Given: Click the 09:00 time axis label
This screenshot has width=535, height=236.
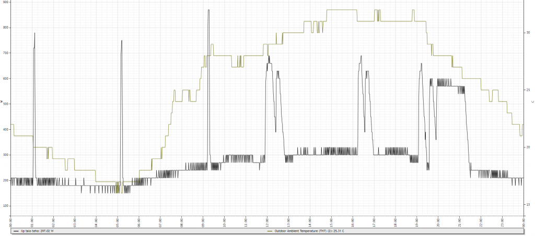Looking at the screenshot, I should (203, 222).
